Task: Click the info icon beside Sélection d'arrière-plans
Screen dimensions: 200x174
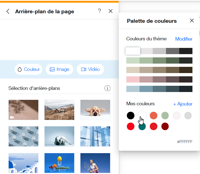Action: (107, 88)
